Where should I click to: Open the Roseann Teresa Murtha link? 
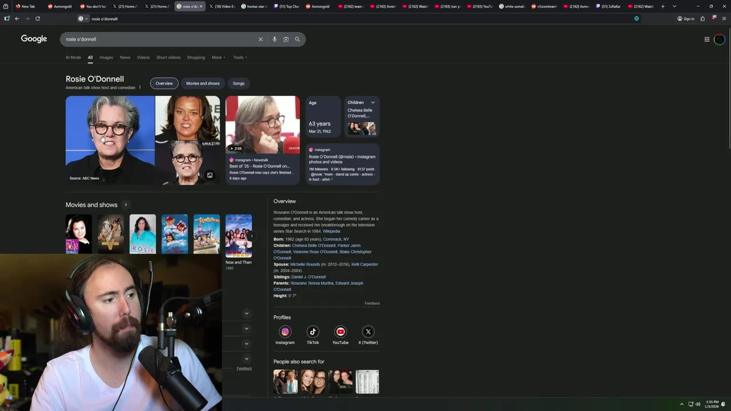pos(312,283)
